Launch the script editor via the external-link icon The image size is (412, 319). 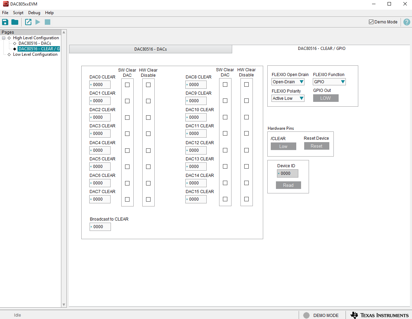28,22
